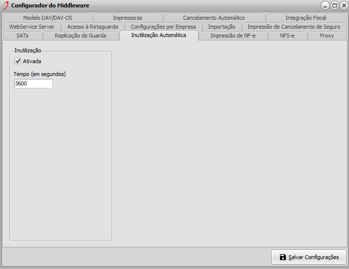
Task: Open Impressão de Cancelamento de Seguro tab
Action: click(x=293, y=27)
